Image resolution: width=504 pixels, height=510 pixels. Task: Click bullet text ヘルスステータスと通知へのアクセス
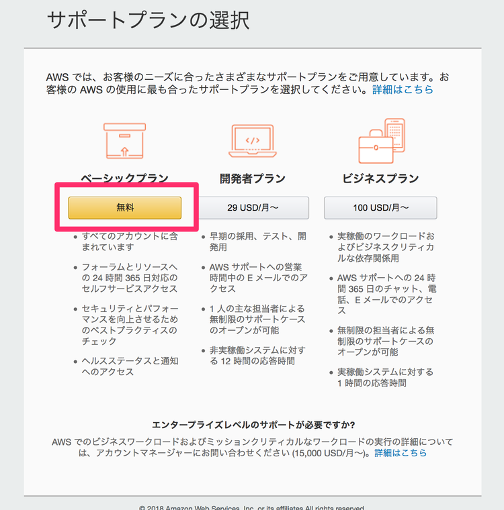(130, 366)
